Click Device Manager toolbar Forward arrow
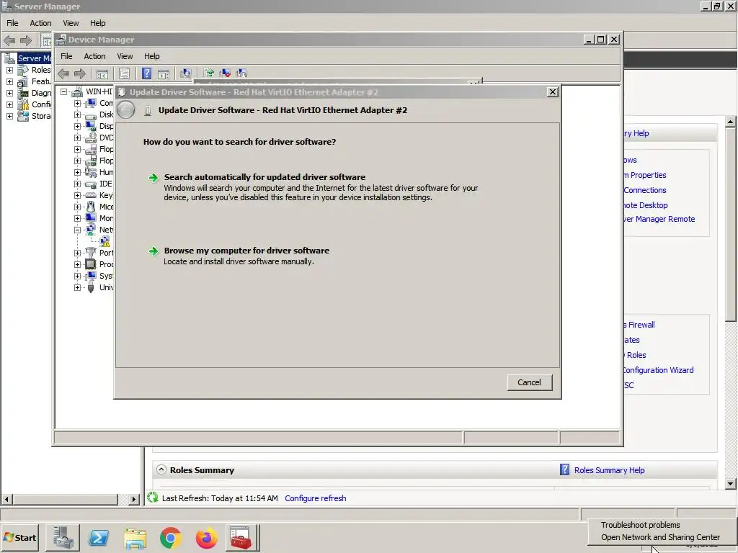Image resolution: width=738 pixels, height=553 pixels. pyautogui.click(x=80, y=73)
